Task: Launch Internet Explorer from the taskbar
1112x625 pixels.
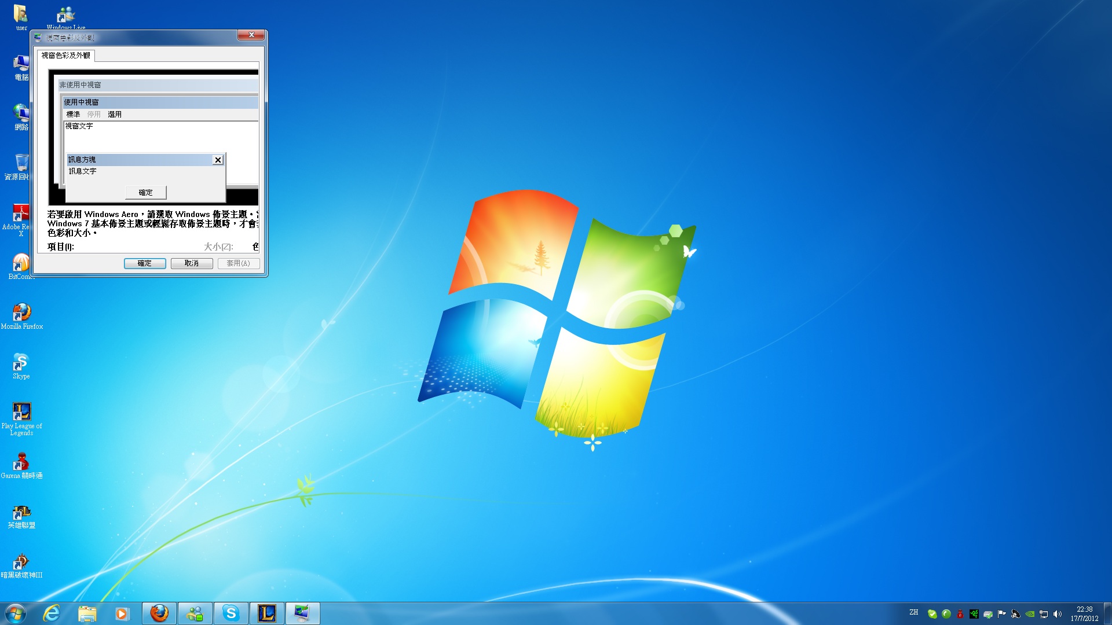Action: (52, 613)
